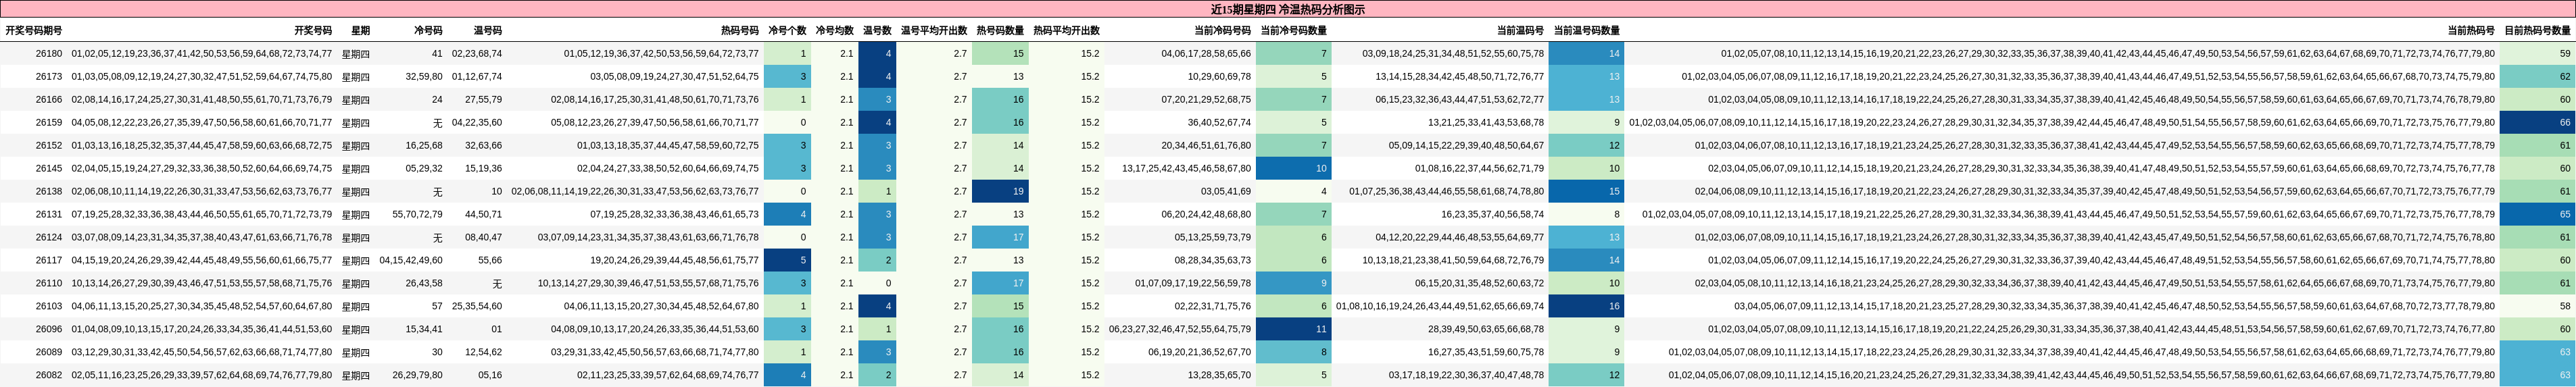Click current hot count 66 in row 26159

pyautogui.click(x=2537, y=123)
